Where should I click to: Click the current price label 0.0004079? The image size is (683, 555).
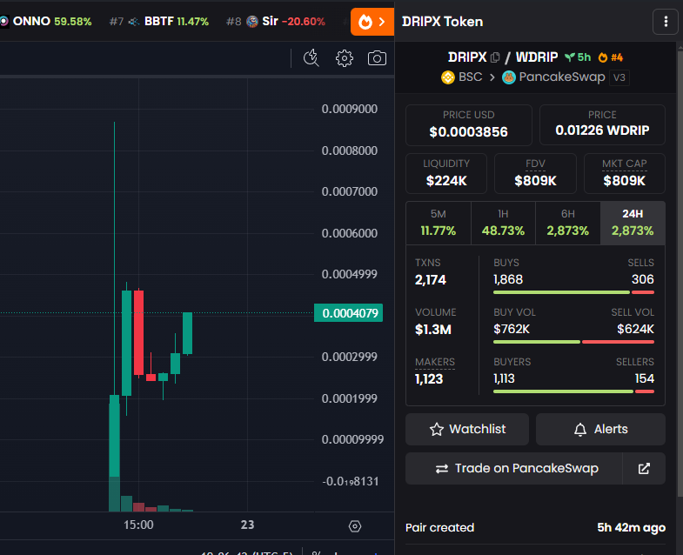coord(349,313)
